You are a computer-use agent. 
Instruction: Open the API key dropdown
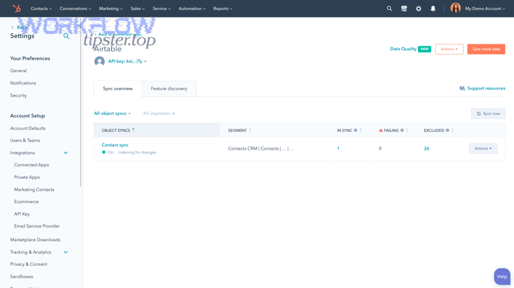tap(127, 61)
